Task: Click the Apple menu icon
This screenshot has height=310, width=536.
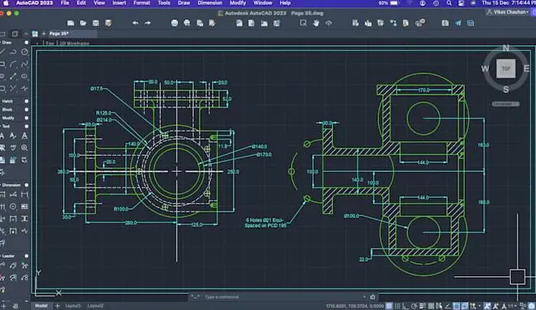Action: pos(6,3)
